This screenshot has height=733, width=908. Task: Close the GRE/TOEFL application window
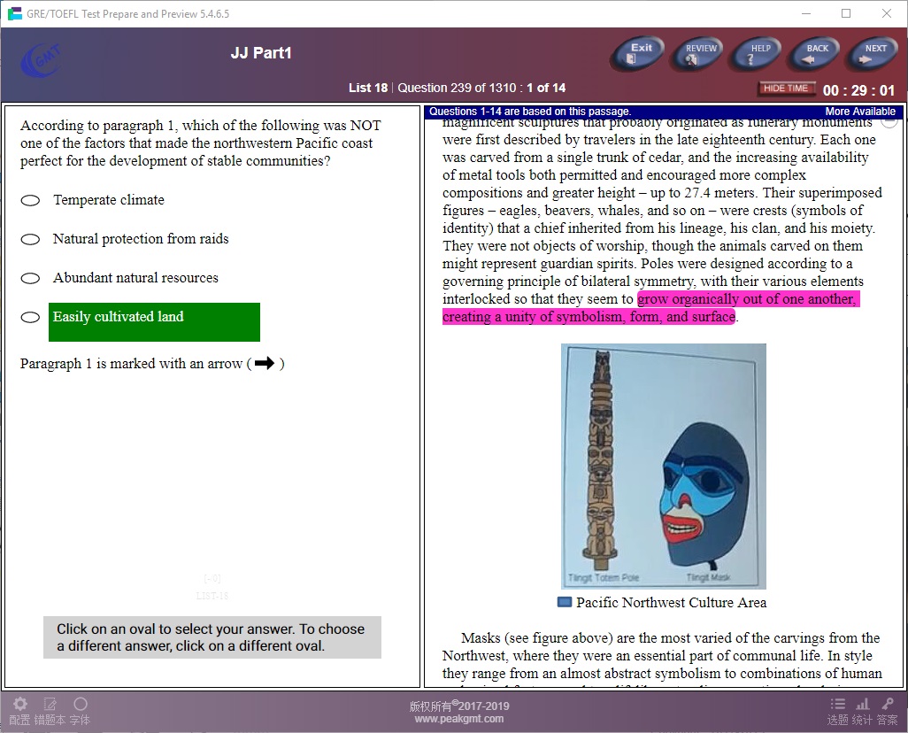pos(887,13)
